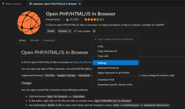Open the http://localhost link

pos(82,62)
